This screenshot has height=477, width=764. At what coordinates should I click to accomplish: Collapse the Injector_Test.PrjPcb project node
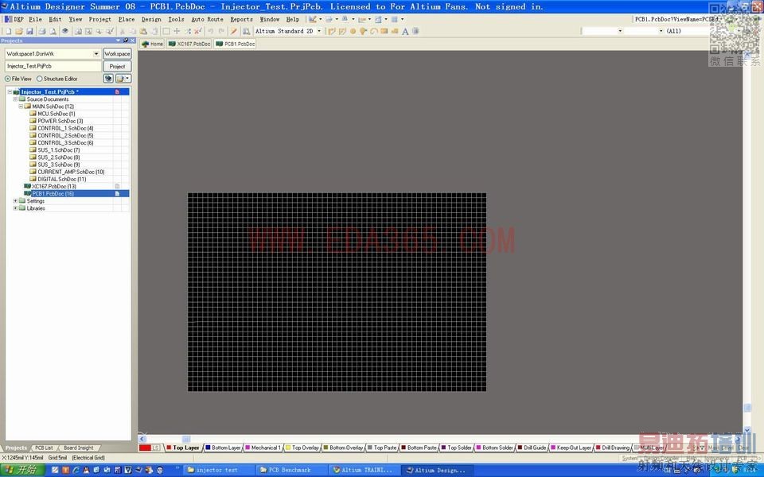[x=10, y=92]
